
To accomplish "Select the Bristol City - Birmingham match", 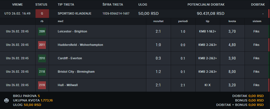I will coord(76,72).
